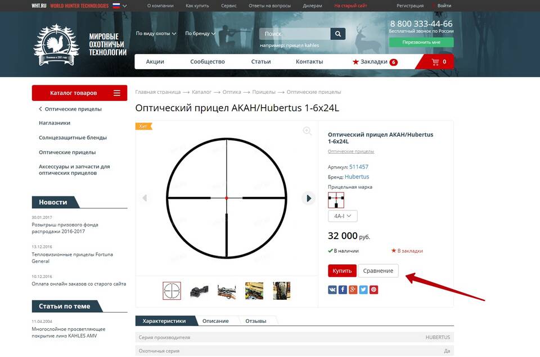
Task: Click the Russian flag language icon
Action: [116, 6]
